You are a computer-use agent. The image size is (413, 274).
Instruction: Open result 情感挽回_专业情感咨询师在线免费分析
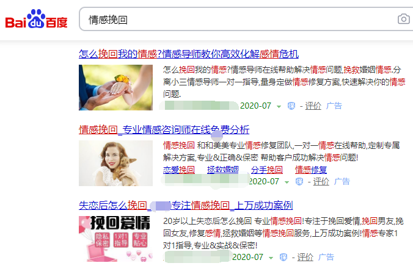click(164, 129)
